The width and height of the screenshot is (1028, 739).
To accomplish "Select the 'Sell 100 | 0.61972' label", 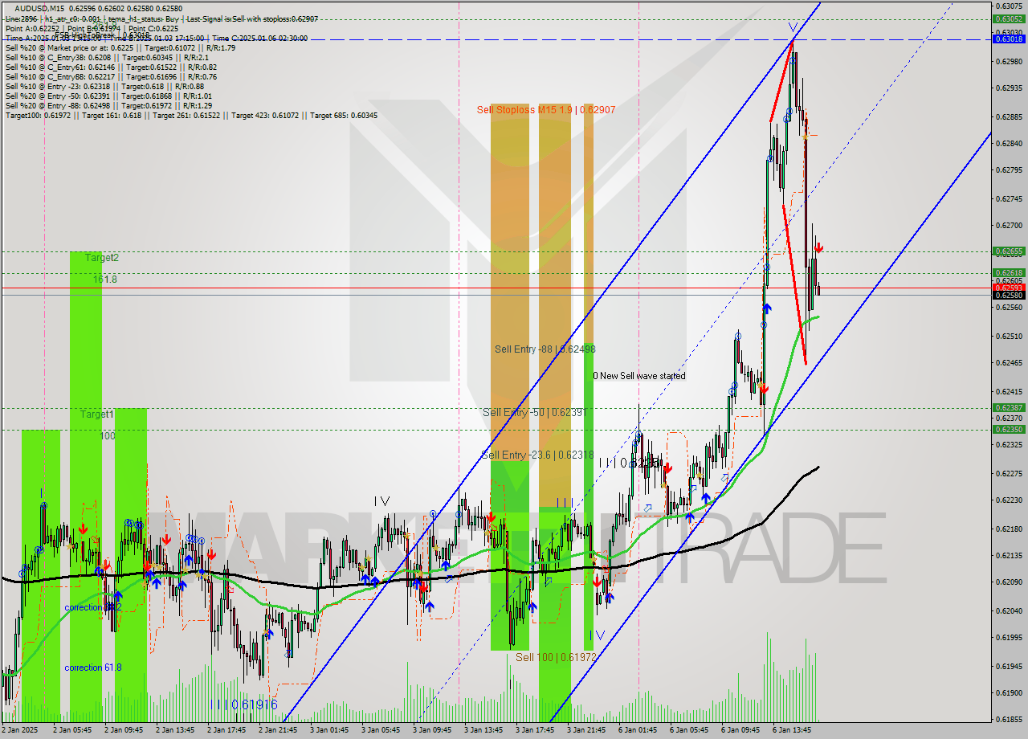I will [x=556, y=657].
